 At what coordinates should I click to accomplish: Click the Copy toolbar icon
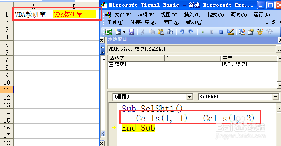152,32
